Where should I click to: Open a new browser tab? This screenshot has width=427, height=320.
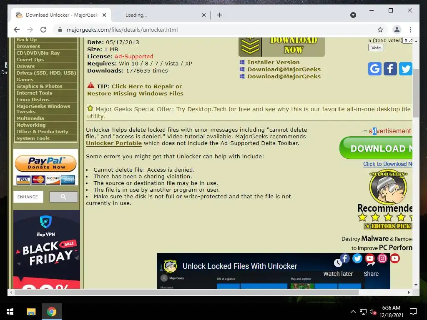[x=219, y=15]
